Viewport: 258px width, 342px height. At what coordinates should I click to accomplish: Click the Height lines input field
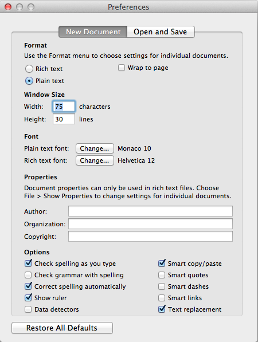coord(64,119)
